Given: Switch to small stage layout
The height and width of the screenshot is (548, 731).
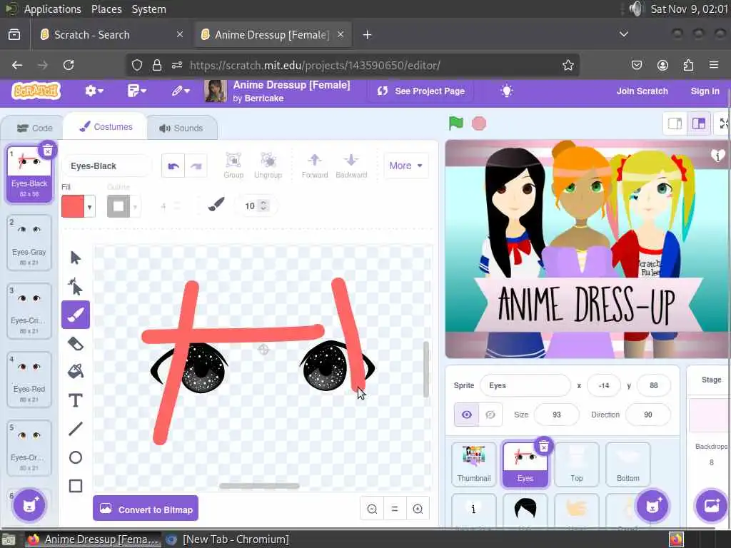Looking at the screenshot, I should tap(675, 123).
